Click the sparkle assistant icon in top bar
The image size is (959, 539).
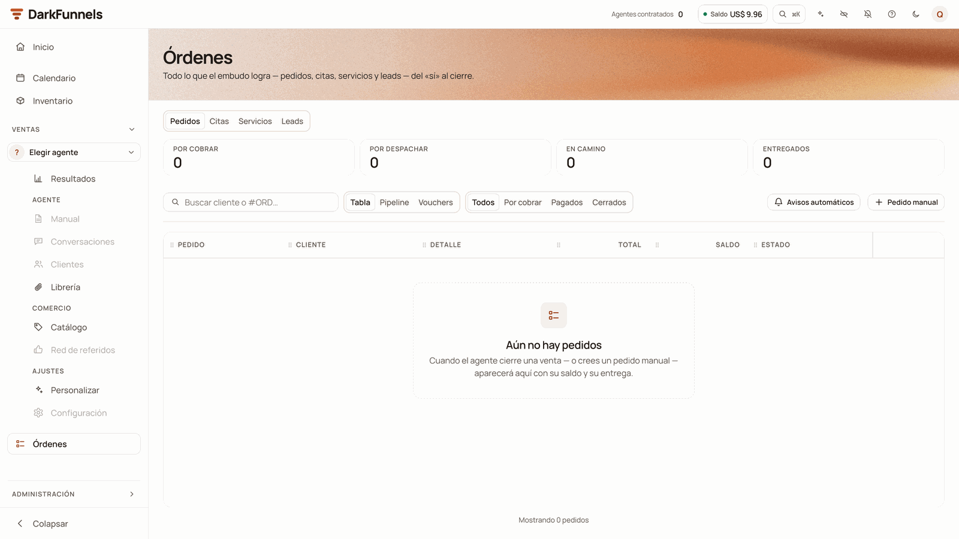coord(820,14)
